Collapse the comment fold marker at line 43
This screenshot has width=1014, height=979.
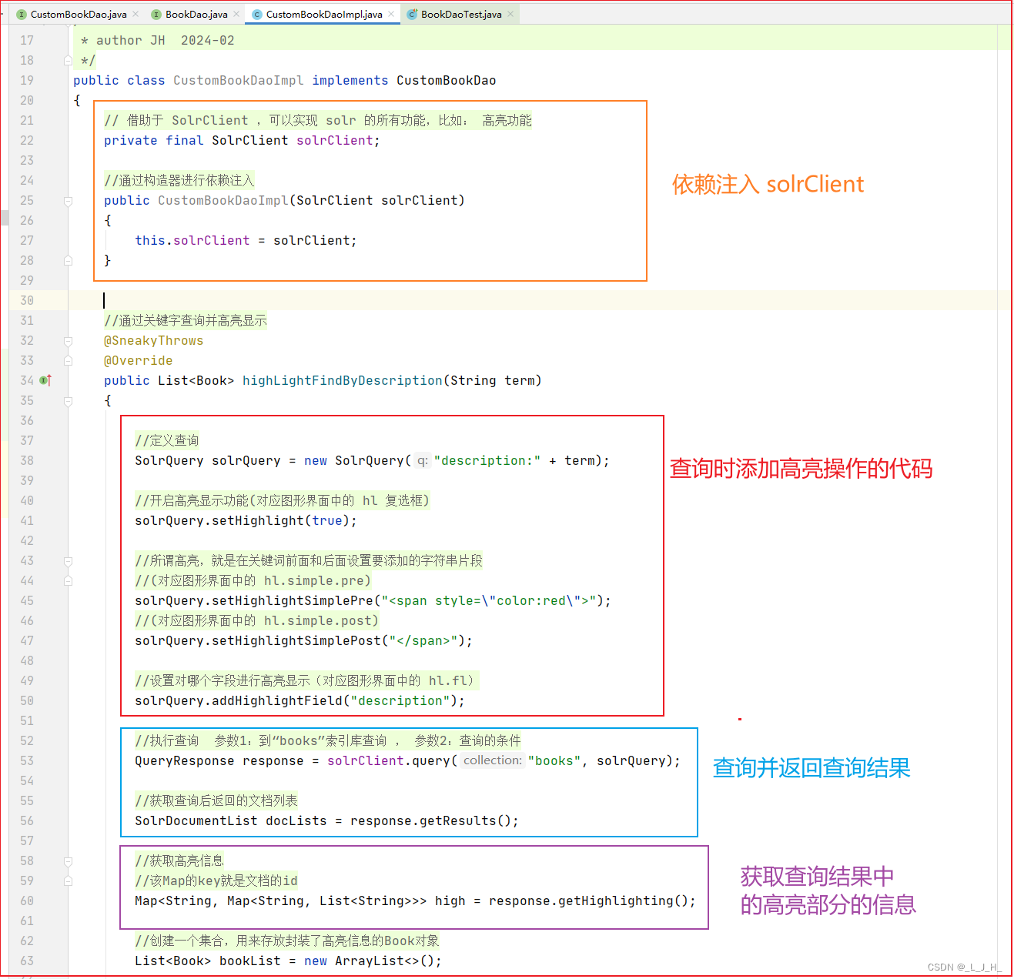[x=68, y=560]
